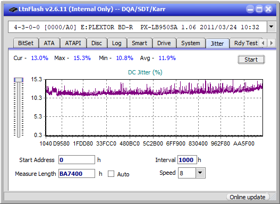
Task: Click inside the DC Jitter graph area
Action: point(154,107)
